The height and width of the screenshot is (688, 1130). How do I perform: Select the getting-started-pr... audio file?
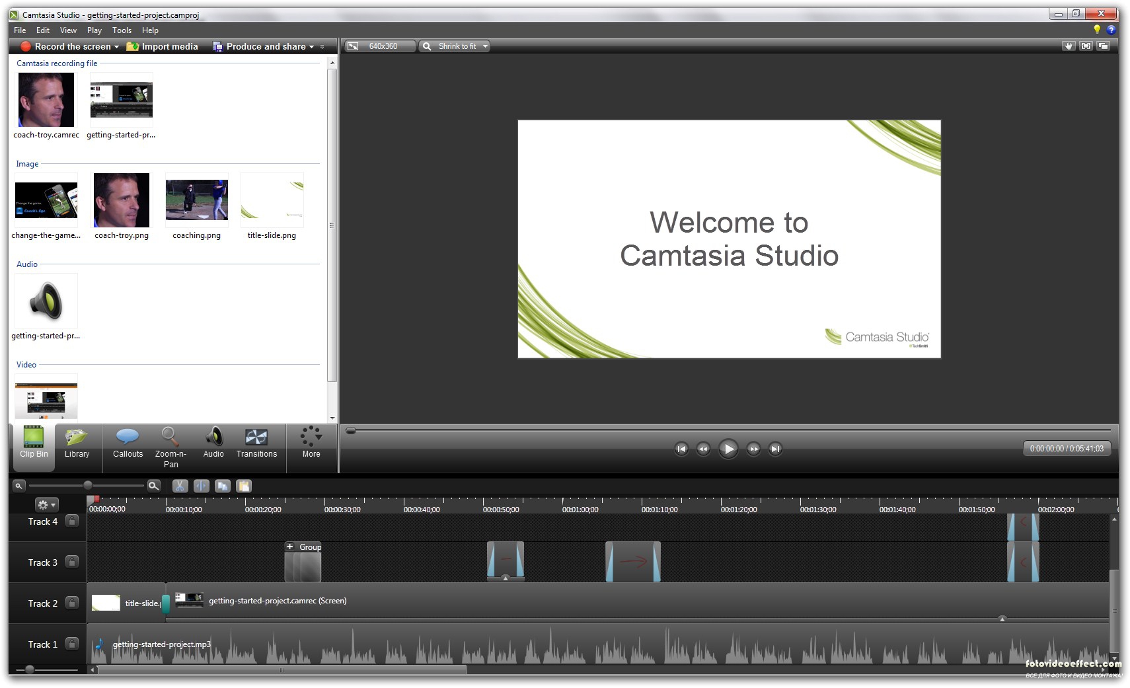(46, 301)
